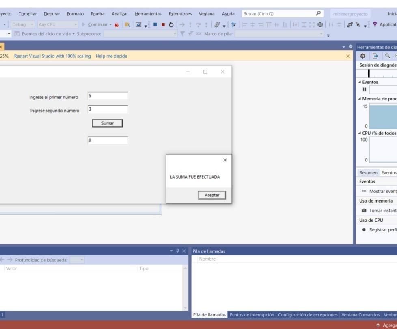
Task: Click the second number input field
Action: (108, 109)
